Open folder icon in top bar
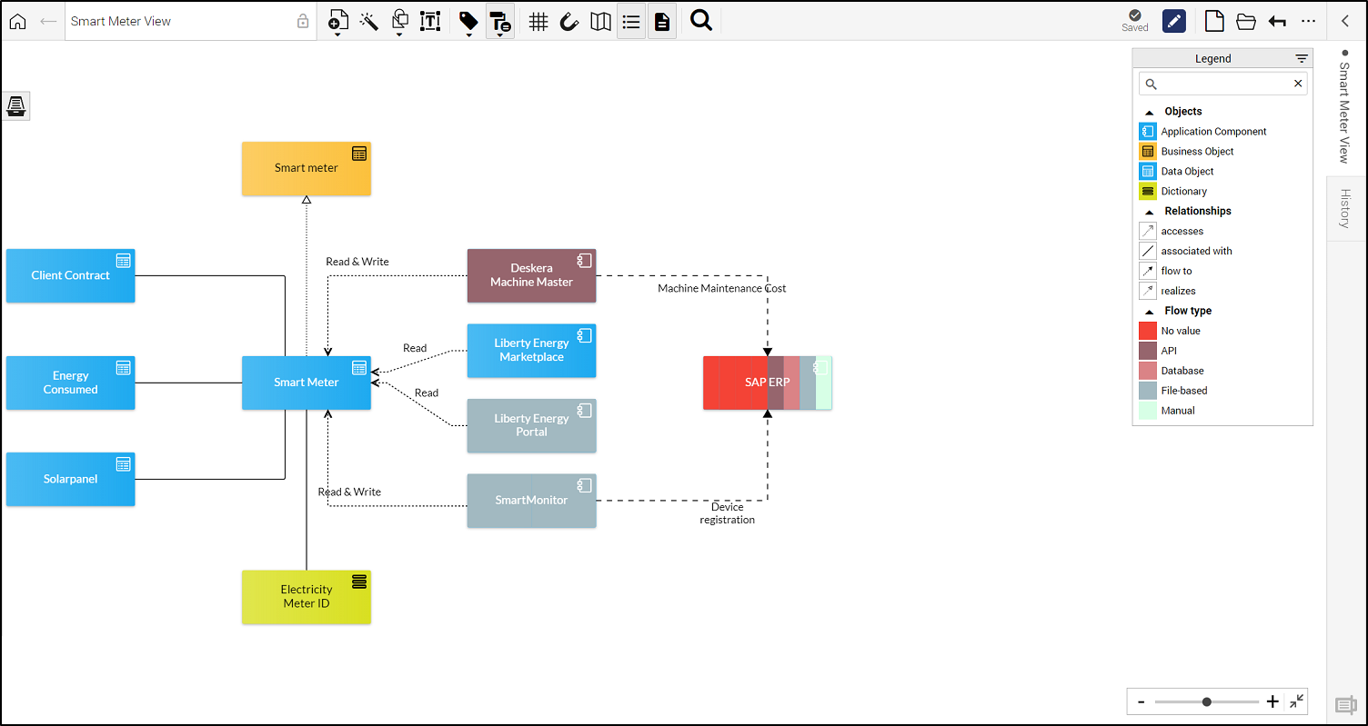1368x726 pixels. tap(1246, 21)
